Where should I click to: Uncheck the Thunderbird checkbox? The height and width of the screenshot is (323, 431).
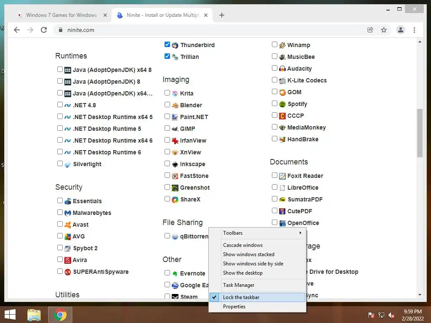(167, 45)
